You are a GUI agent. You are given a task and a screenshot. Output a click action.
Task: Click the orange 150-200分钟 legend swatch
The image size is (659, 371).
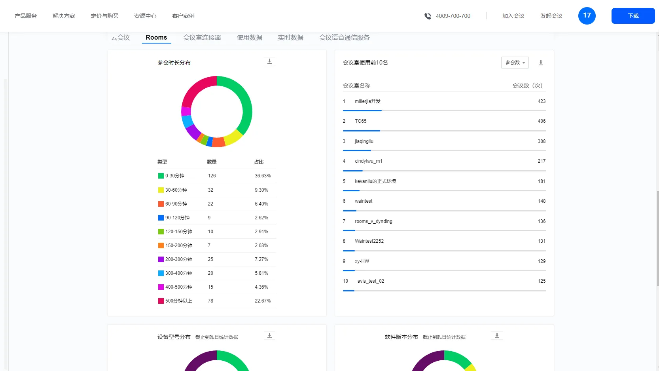click(161, 245)
